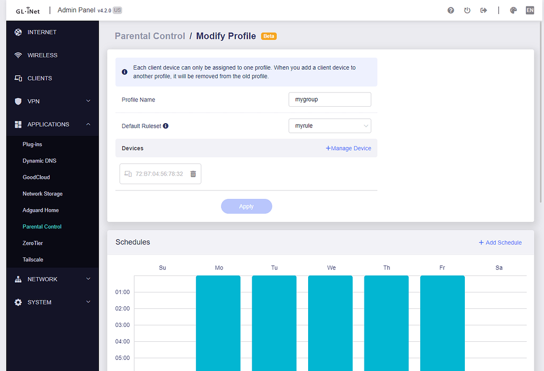
Task: Click the power/reboot icon at top right
Action: tap(467, 10)
